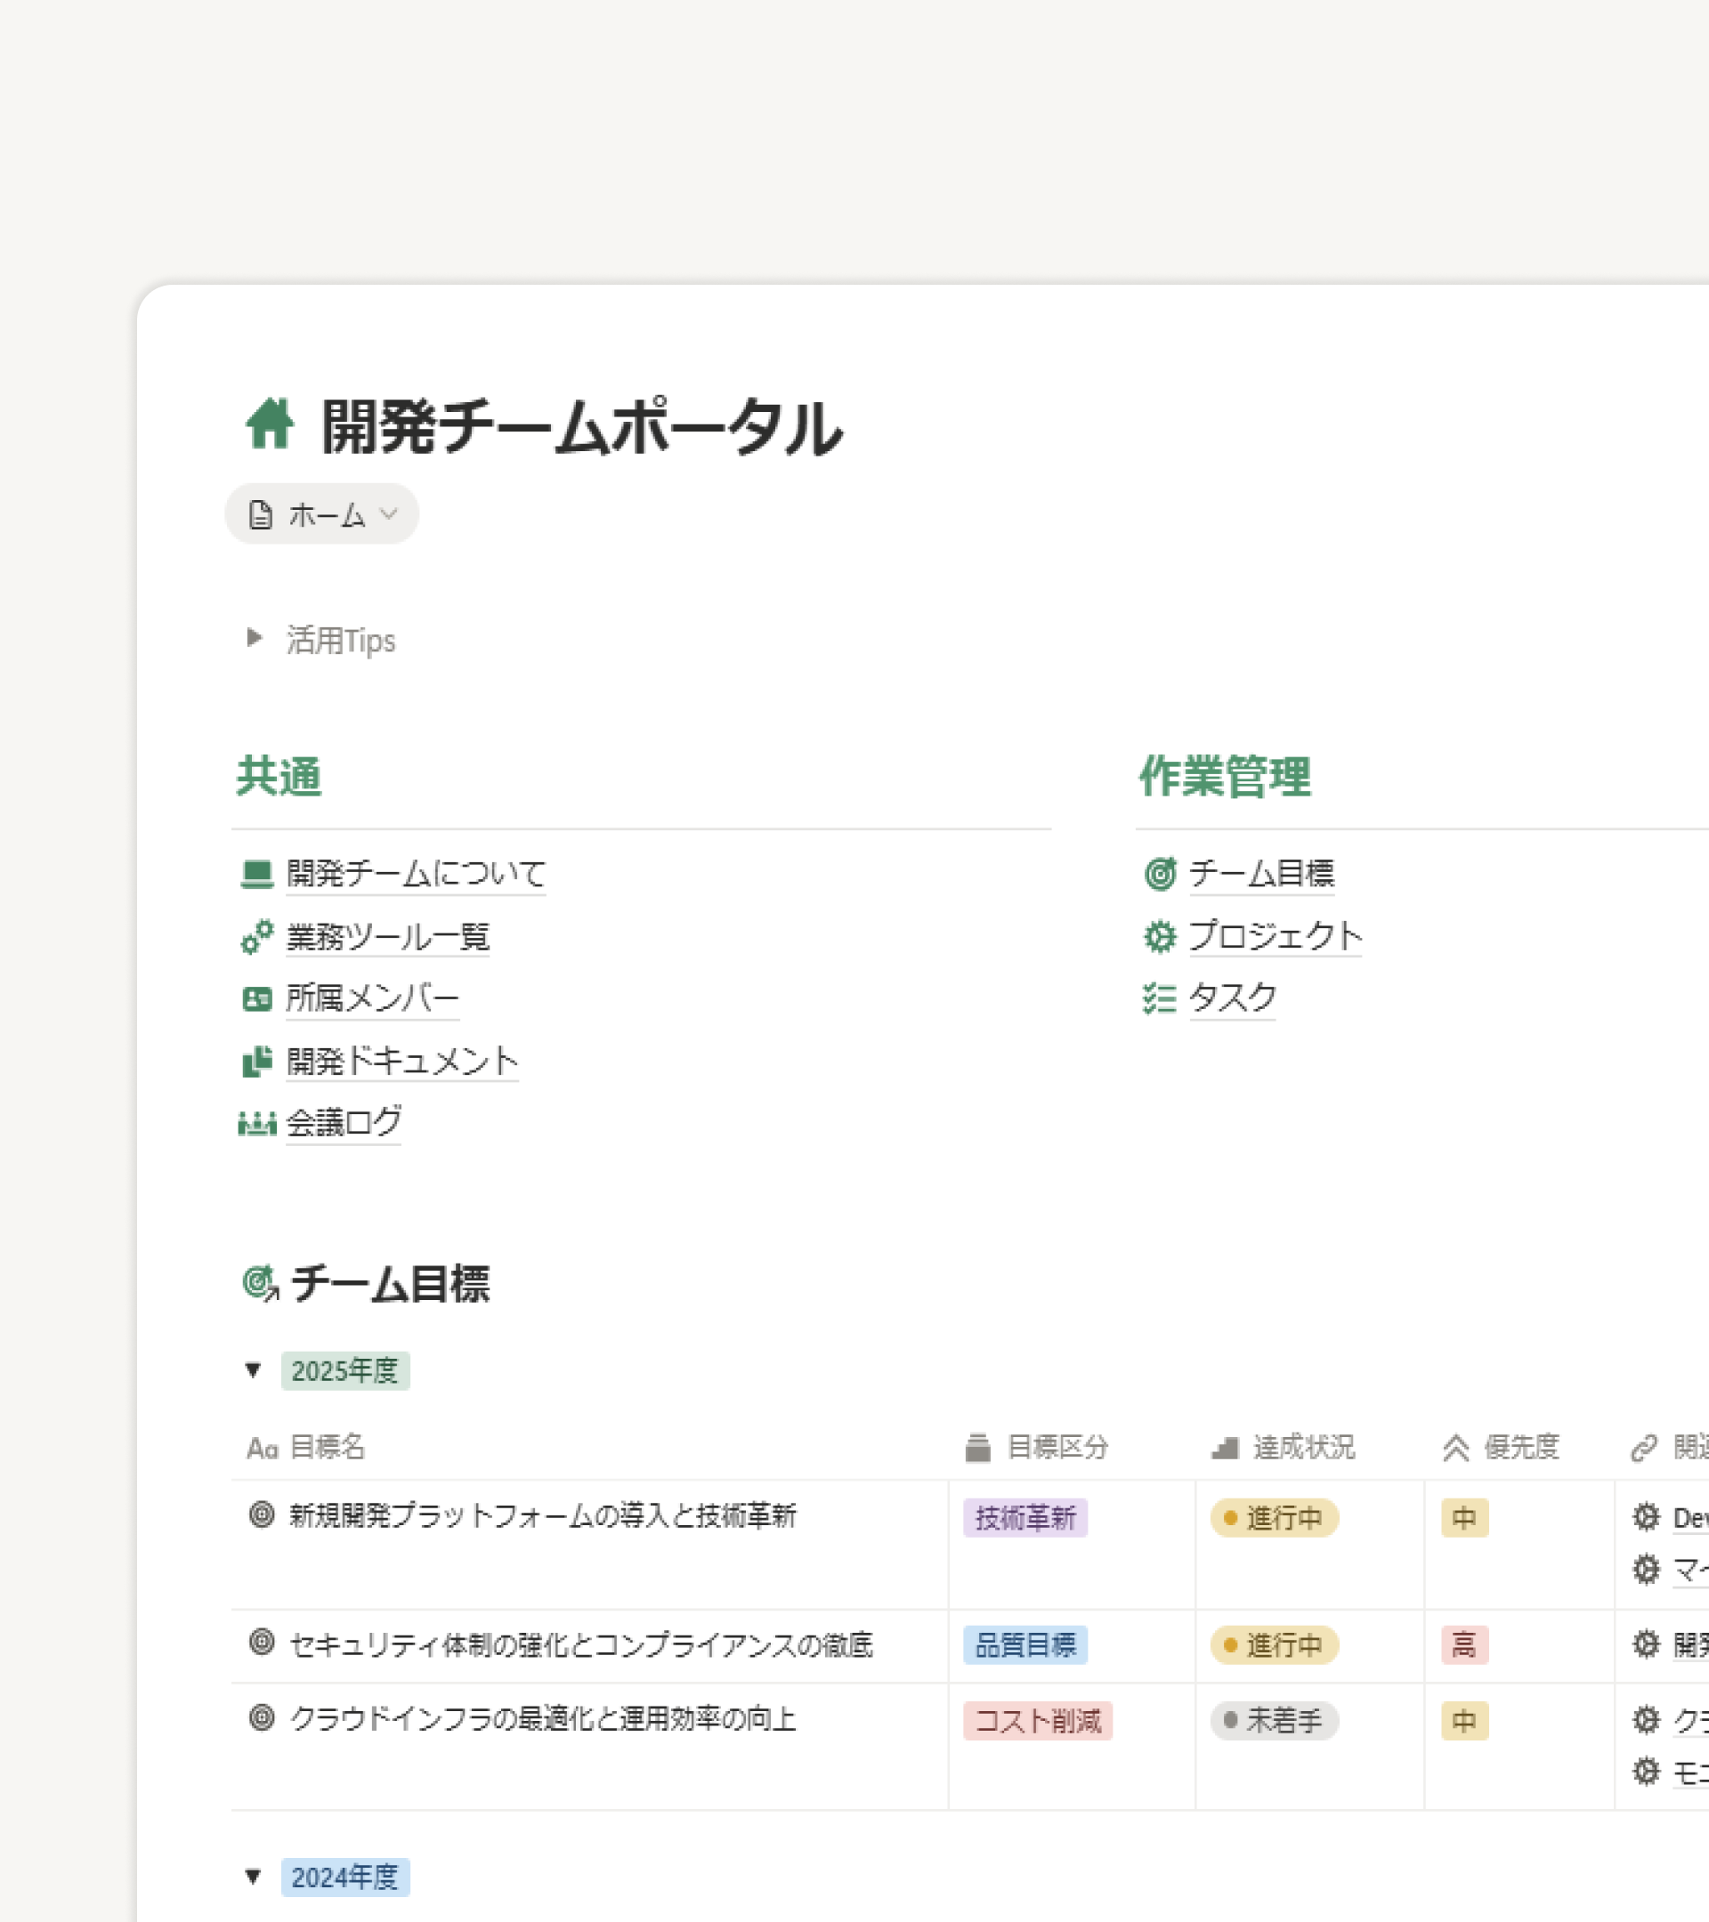Open the ホーム view dropdown
Image resolution: width=1709 pixels, height=1922 pixels.
coord(321,514)
